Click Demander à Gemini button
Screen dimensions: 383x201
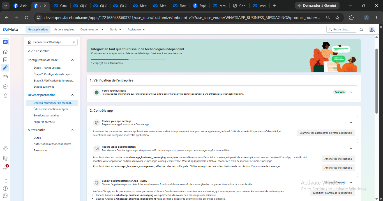(317, 6)
